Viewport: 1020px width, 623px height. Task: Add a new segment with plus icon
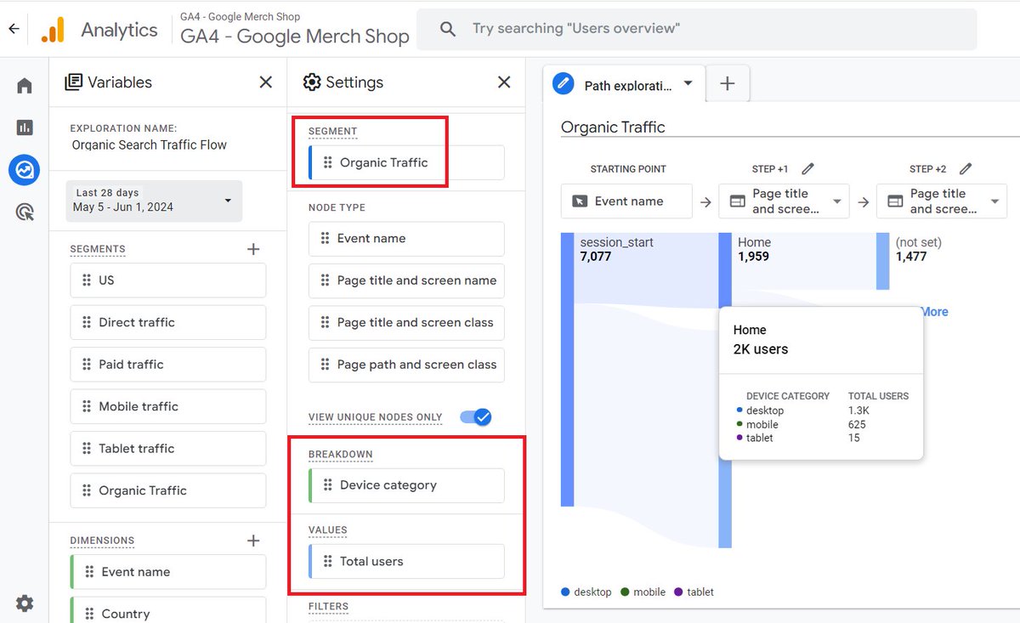pos(252,249)
